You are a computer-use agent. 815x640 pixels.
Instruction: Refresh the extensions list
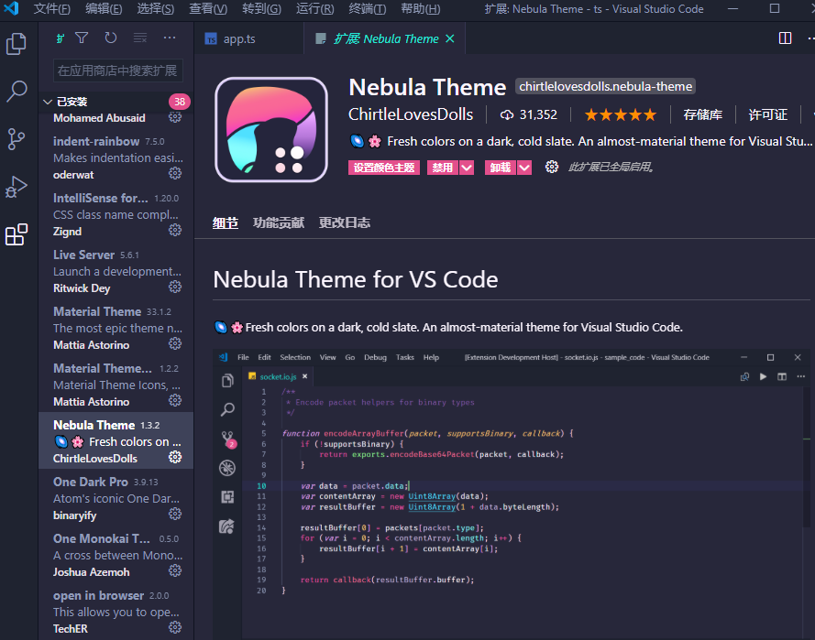[111, 38]
